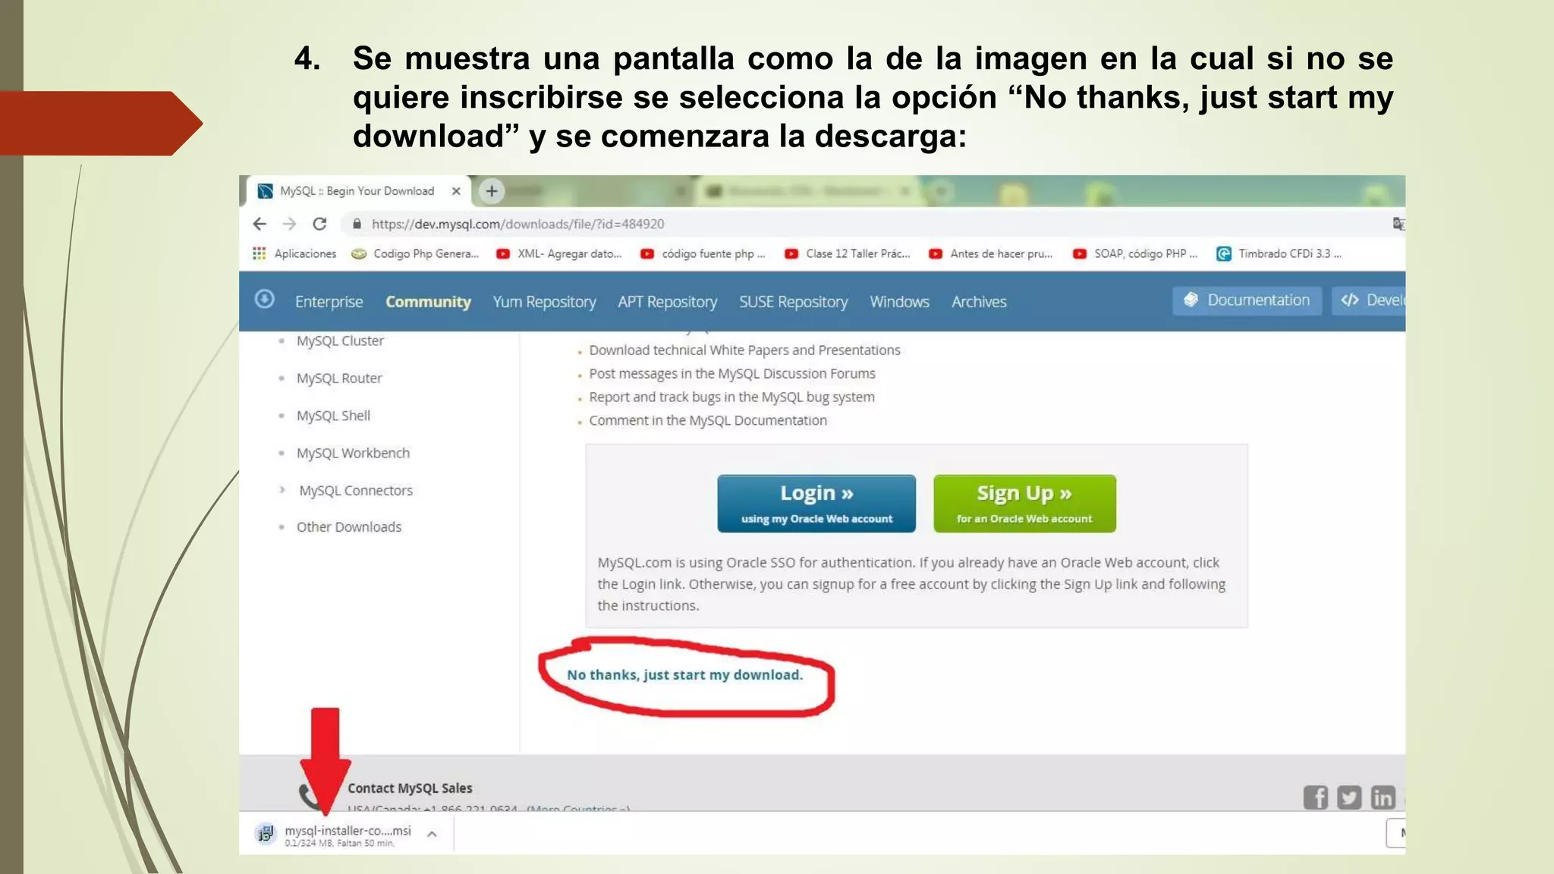Go back using browser back arrow
Viewport: 1554px width, 874px height.
coord(260,224)
